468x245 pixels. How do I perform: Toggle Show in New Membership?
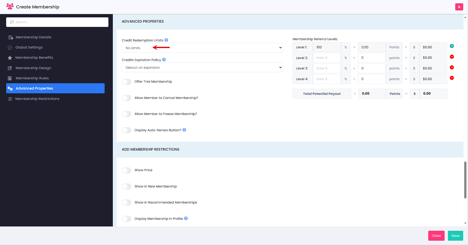tap(127, 186)
